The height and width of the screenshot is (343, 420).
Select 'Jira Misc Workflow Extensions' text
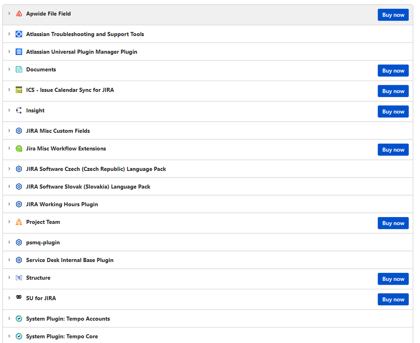66,149
